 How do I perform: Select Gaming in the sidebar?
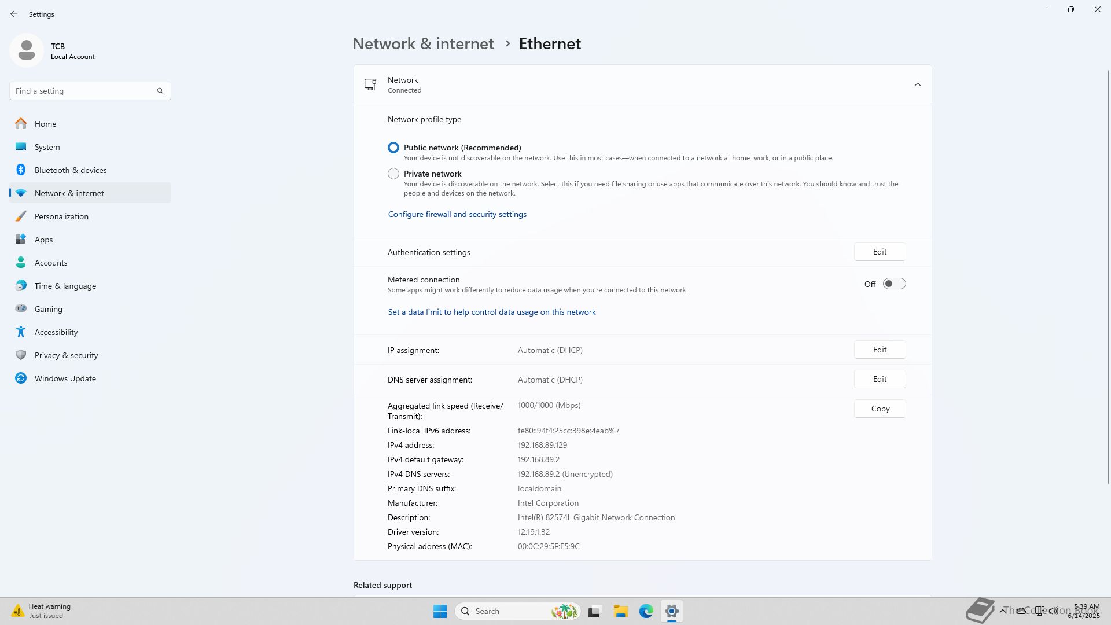pos(49,309)
